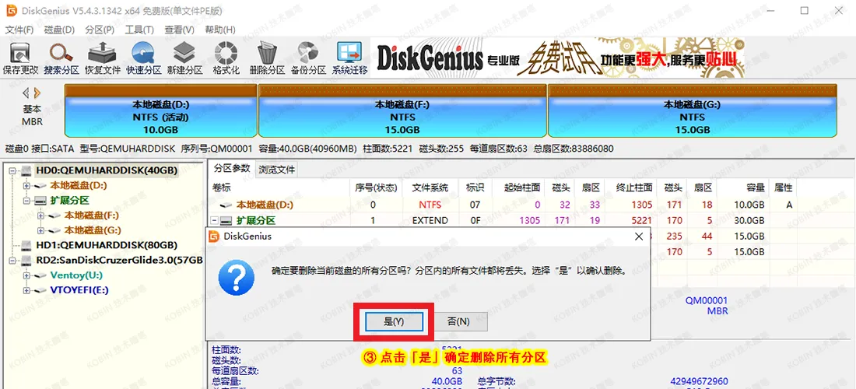This screenshot has width=856, height=389.
Task: Click the 本地磁盘(G:) 15.0GB partition bar
Action: 692,110
